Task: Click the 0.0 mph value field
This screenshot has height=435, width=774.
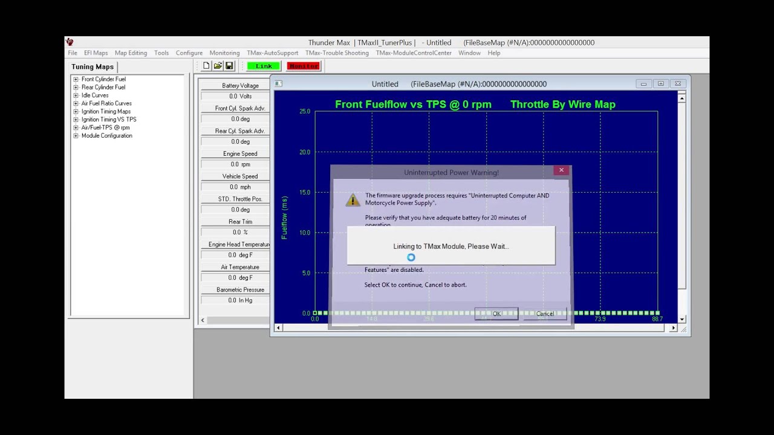Action: (235, 187)
